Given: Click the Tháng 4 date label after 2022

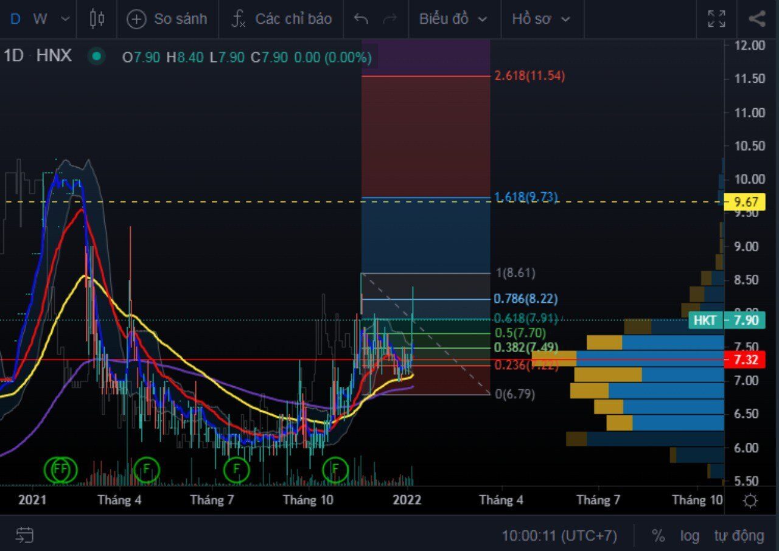Looking at the screenshot, I should (501, 501).
